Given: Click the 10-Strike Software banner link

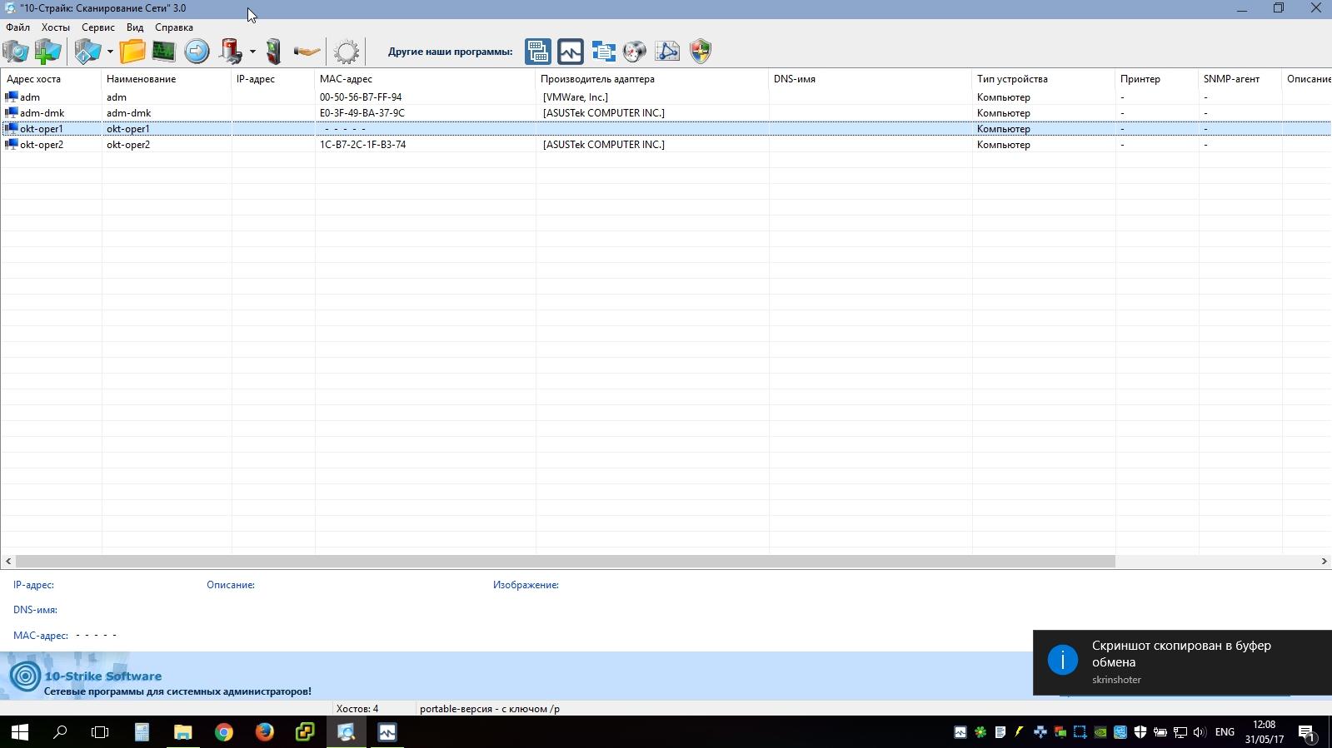Looking at the screenshot, I should (x=102, y=676).
